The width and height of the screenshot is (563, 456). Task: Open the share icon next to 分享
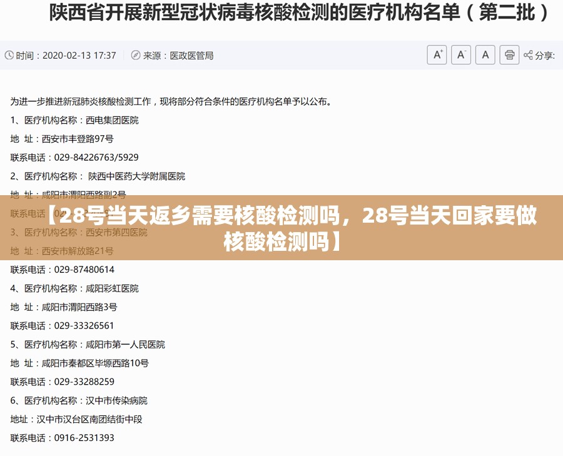coord(528,55)
